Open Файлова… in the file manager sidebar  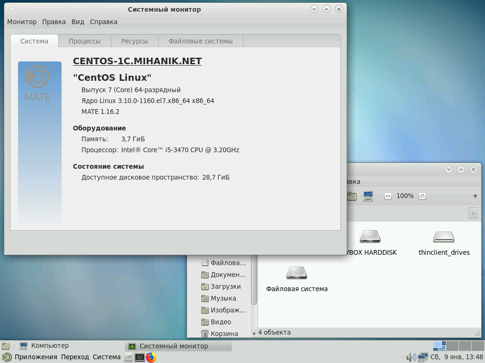tap(224, 263)
